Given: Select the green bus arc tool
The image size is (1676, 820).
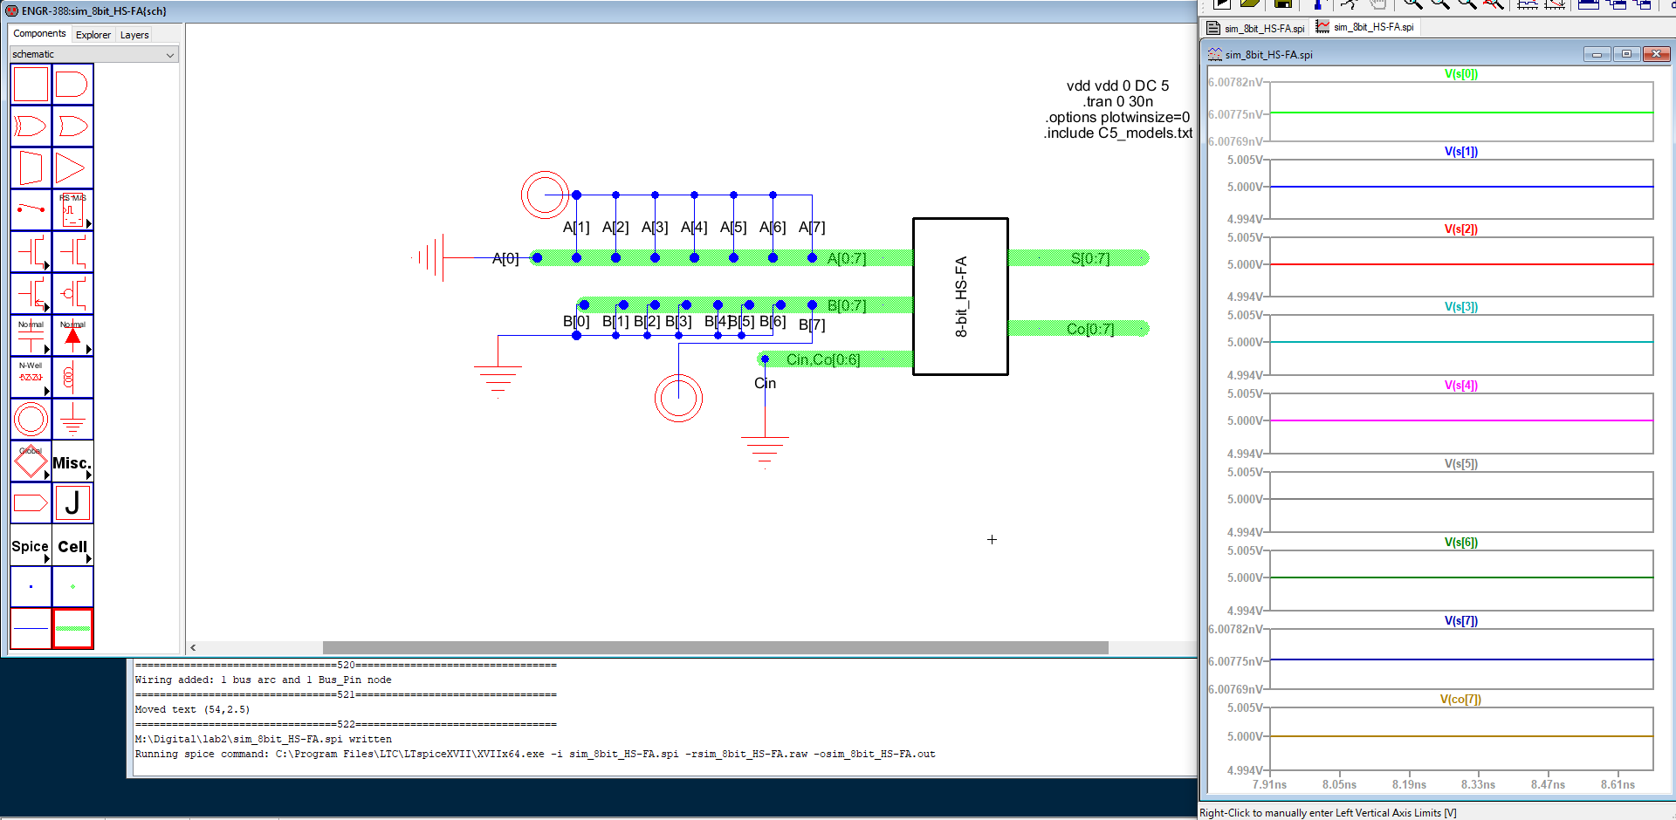Looking at the screenshot, I should pos(72,629).
